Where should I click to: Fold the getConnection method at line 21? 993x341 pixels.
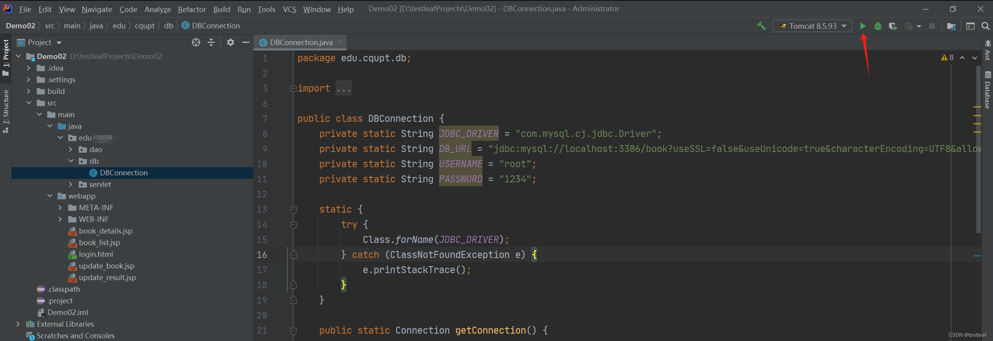coord(293,331)
